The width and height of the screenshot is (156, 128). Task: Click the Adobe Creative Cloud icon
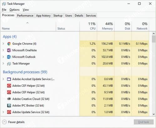(x=9, y=99)
